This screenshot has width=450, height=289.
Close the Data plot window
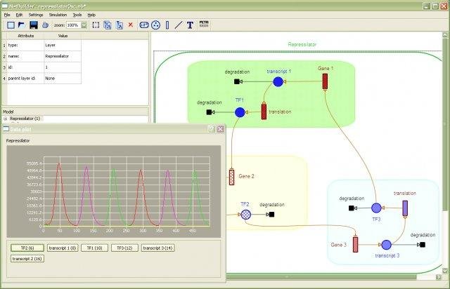coord(220,129)
